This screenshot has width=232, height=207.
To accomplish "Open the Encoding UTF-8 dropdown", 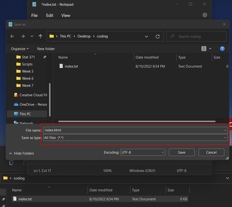I will pyautogui.click(x=143, y=152).
